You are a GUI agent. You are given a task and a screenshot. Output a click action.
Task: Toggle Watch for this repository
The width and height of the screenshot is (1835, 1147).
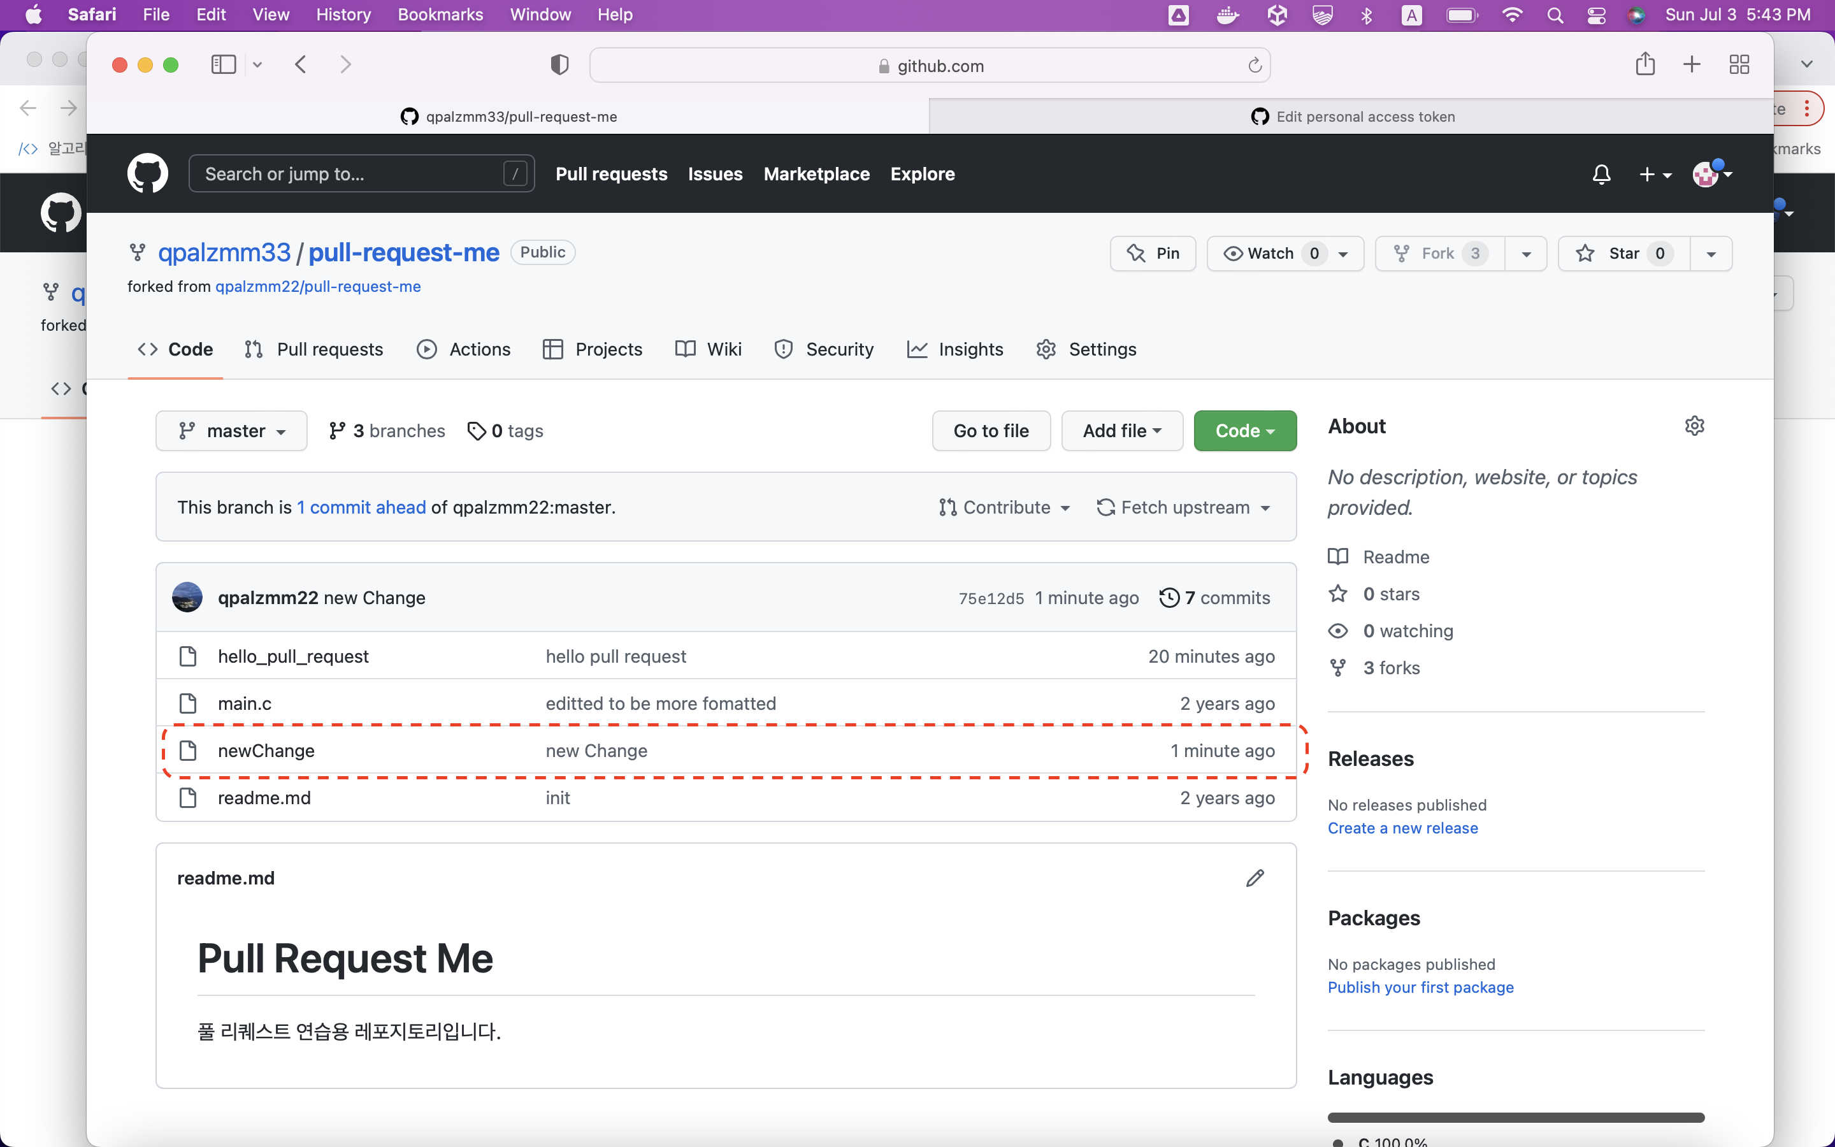(x=1269, y=254)
